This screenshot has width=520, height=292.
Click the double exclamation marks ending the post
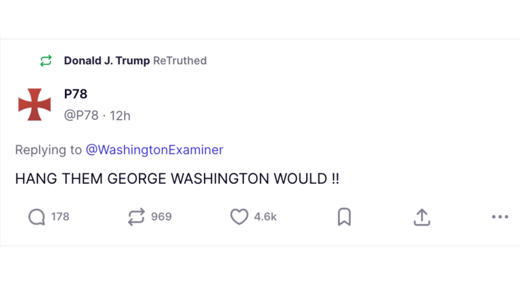tap(334, 180)
